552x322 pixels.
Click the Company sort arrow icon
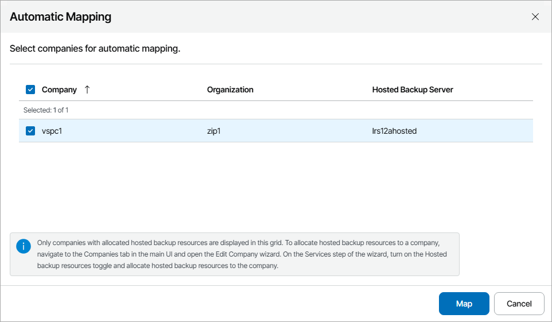point(87,90)
